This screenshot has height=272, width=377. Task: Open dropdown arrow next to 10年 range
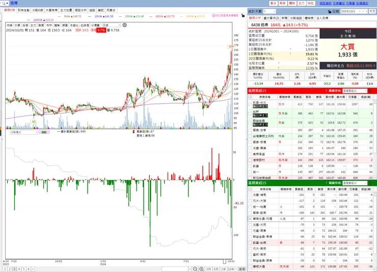pyautogui.click(x=236, y=269)
